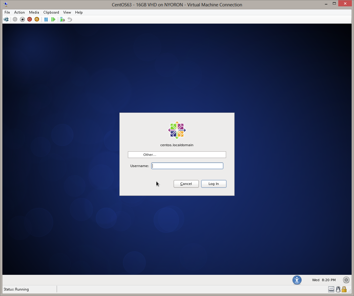354x296 pixels.
Task: Click the Ctrl+Alt+Delete toolbar icon
Action: click(6, 19)
